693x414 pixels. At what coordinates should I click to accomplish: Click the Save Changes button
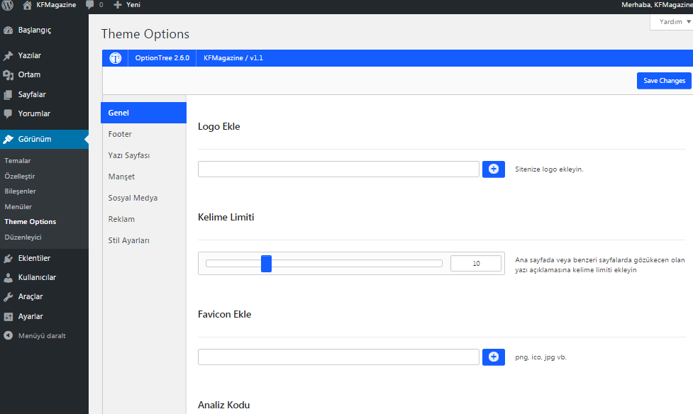click(x=664, y=80)
